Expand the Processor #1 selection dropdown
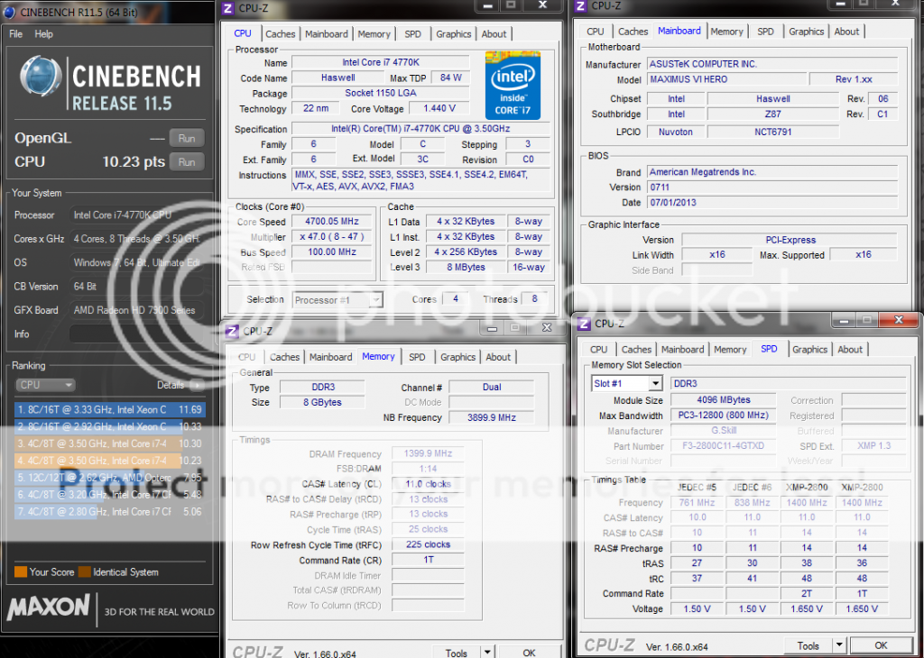 [337, 299]
